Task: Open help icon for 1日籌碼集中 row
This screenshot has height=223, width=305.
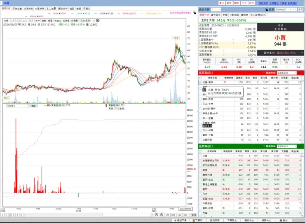Action: (x=233, y=39)
